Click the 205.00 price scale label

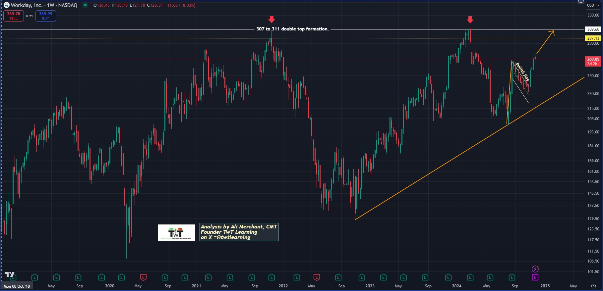(593, 119)
